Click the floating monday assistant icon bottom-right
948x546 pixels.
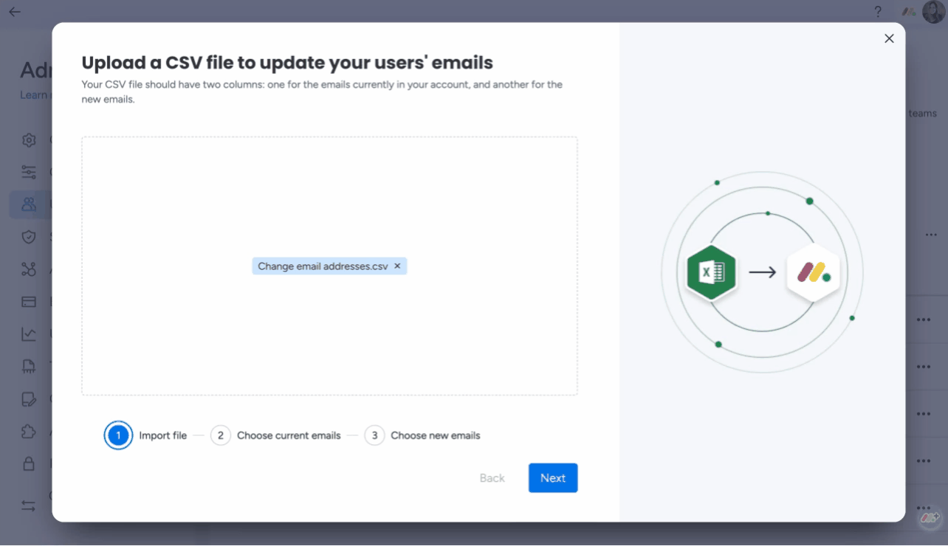pyautogui.click(x=930, y=519)
